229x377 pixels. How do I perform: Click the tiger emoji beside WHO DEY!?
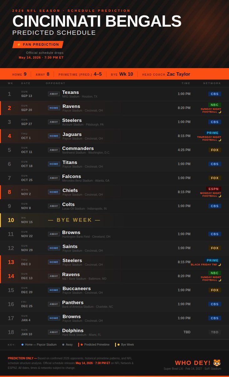tap(217, 363)
